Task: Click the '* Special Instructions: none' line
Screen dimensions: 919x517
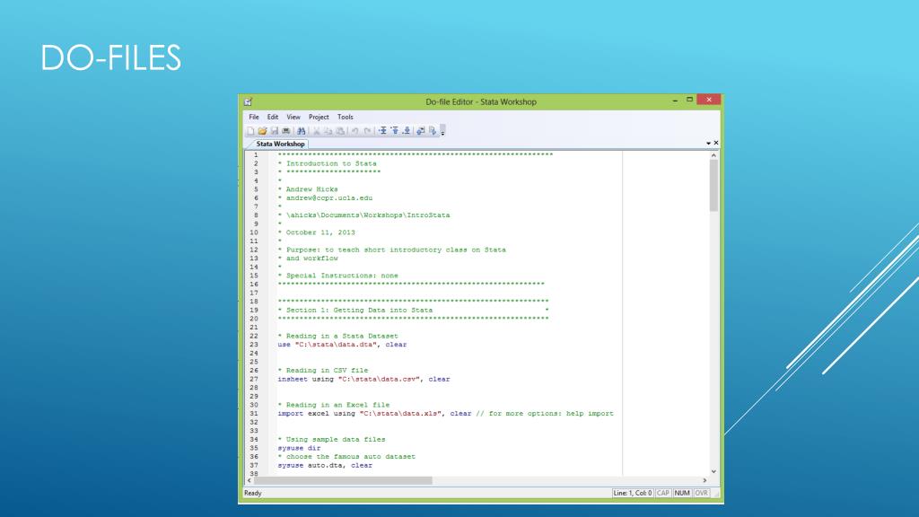Action: point(337,276)
